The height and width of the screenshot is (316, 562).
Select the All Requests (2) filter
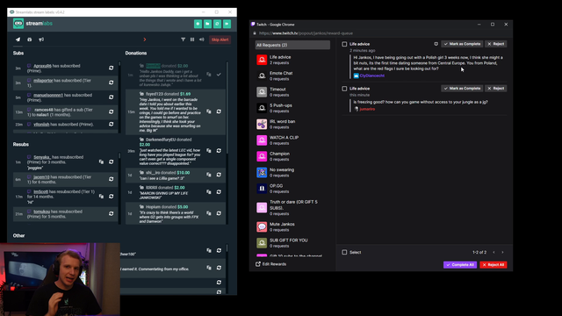click(292, 45)
